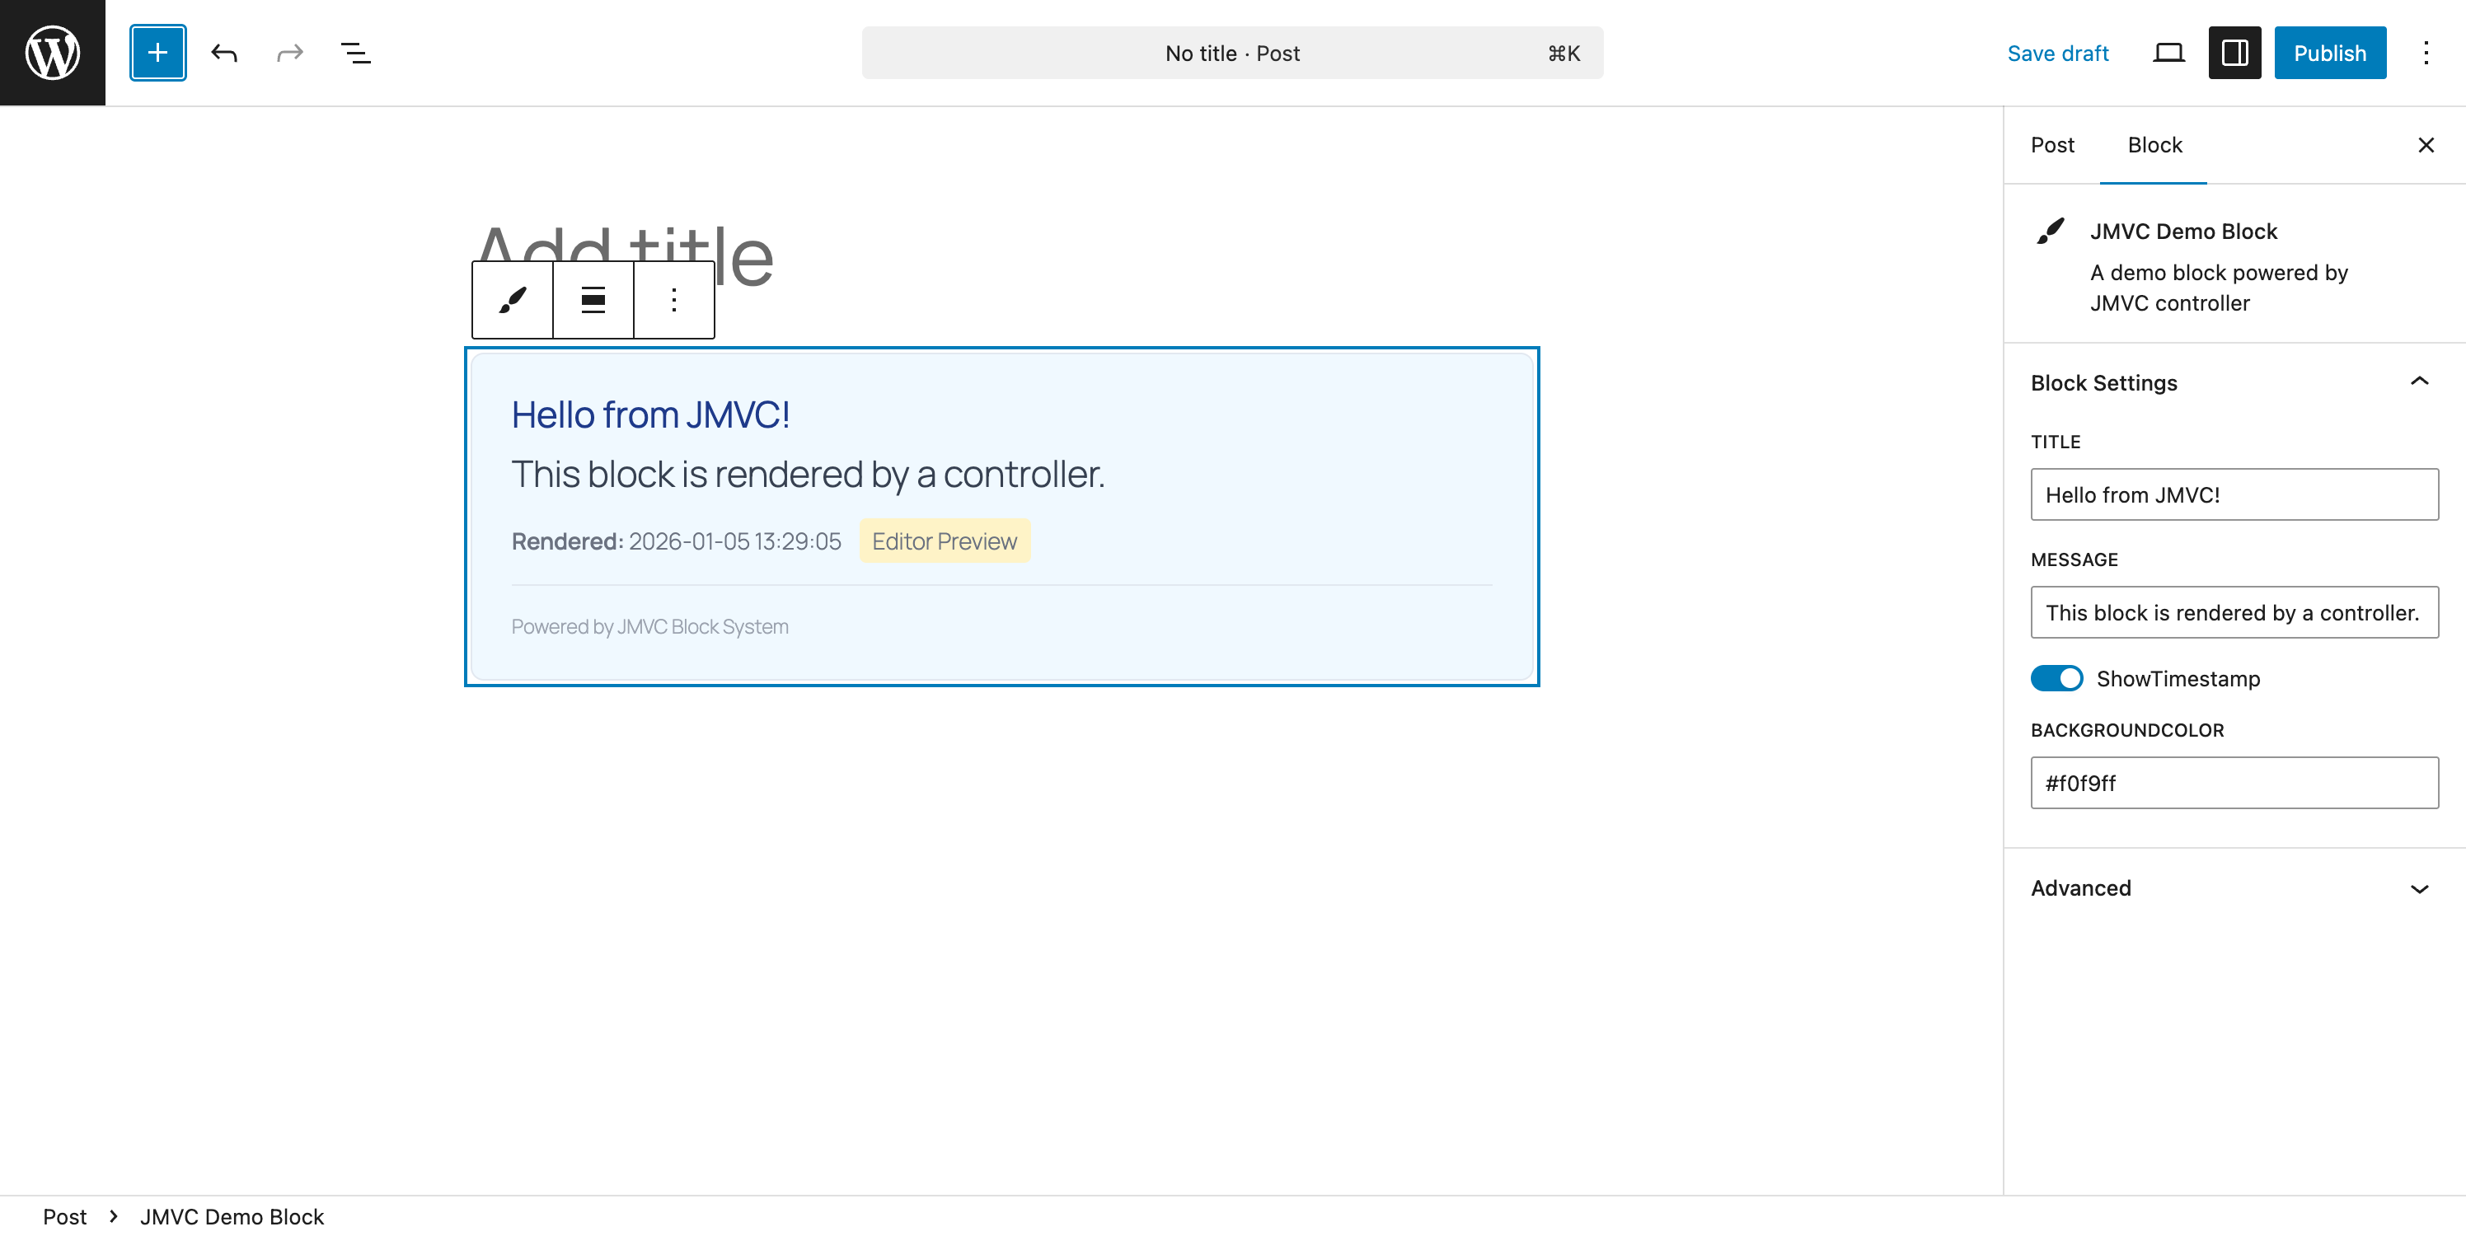Click the Editor Preview badge

[x=944, y=541]
